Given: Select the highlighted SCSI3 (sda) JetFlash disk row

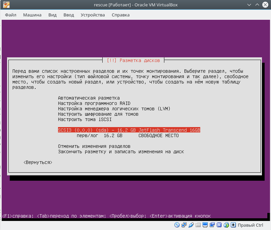Looking at the screenshot, I should pyautogui.click(x=129, y=130).
